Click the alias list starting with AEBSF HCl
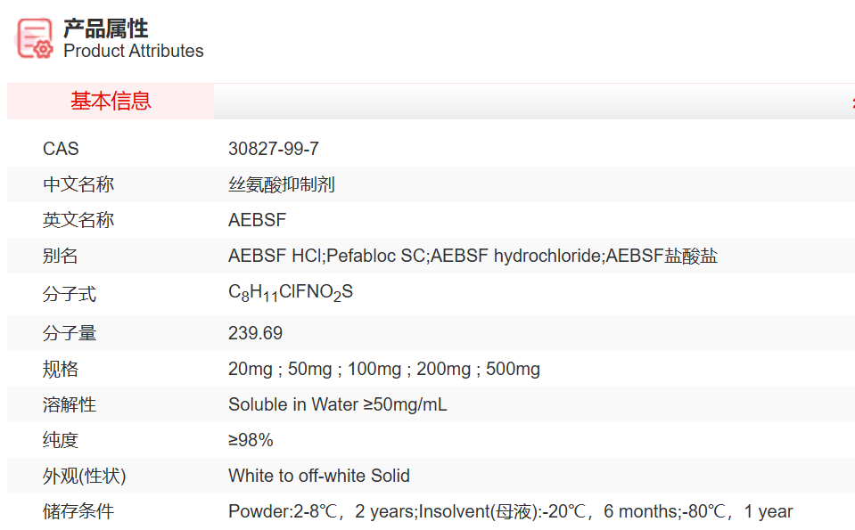Viewport: 855px width, 530px height. click(473, 257)
